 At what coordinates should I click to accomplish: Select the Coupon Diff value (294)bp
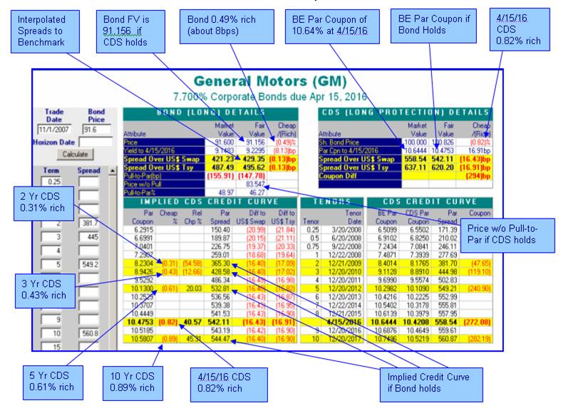click(x=478, y=176)
